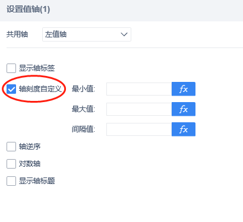Focus the 间隔值 input field
243x222 pixels.
pyautogui.click(x=139, y=129)
